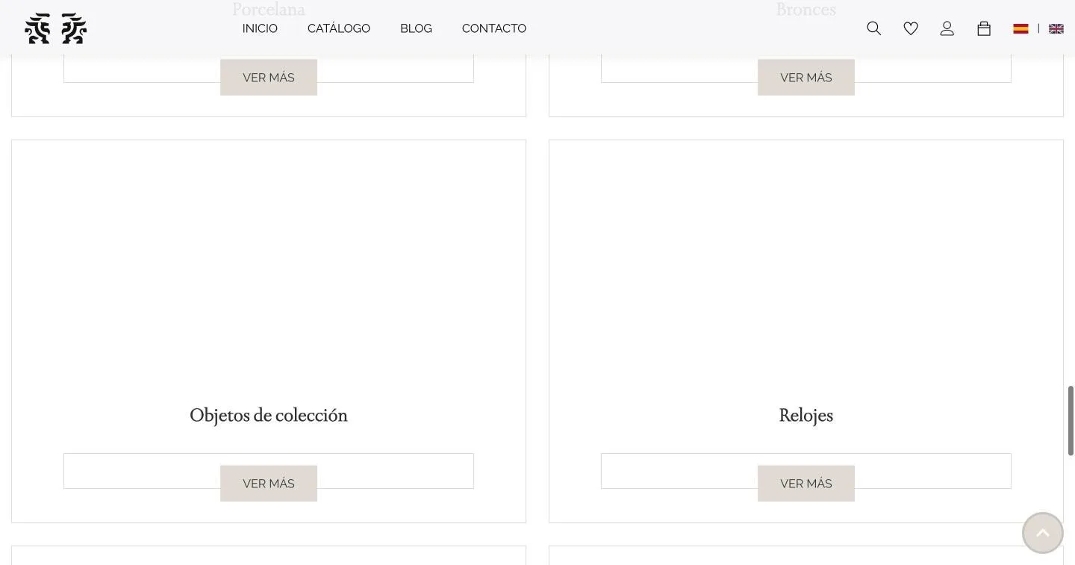
Task: Open the Objetos de colección category title
Action: [269, 415]
